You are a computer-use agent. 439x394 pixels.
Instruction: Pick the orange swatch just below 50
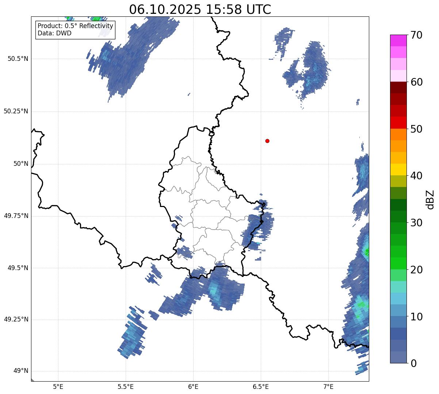click(398, 134)
